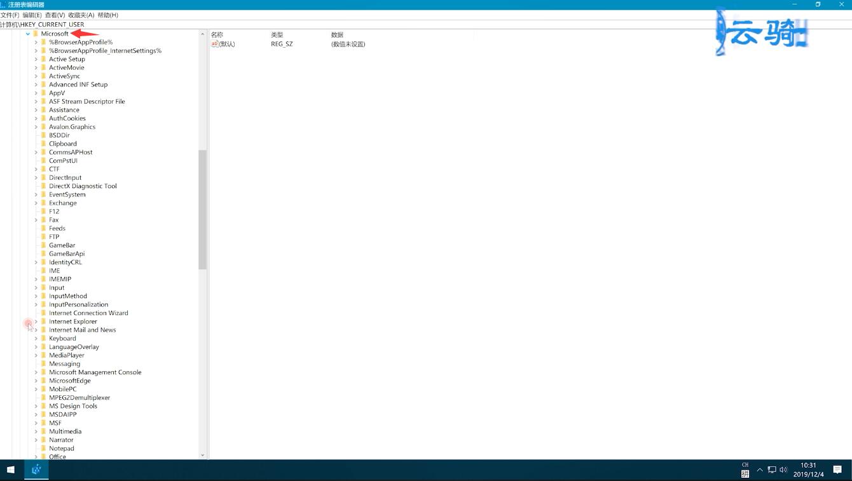Click the tree scrollbar down arrow
852x481 pixels.
point(203,455)
